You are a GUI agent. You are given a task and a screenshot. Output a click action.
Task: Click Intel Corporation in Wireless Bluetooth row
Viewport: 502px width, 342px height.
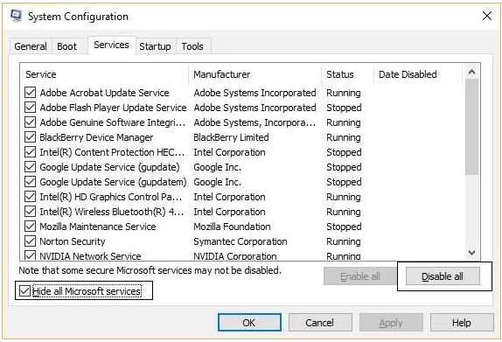(x=229, y=212)
